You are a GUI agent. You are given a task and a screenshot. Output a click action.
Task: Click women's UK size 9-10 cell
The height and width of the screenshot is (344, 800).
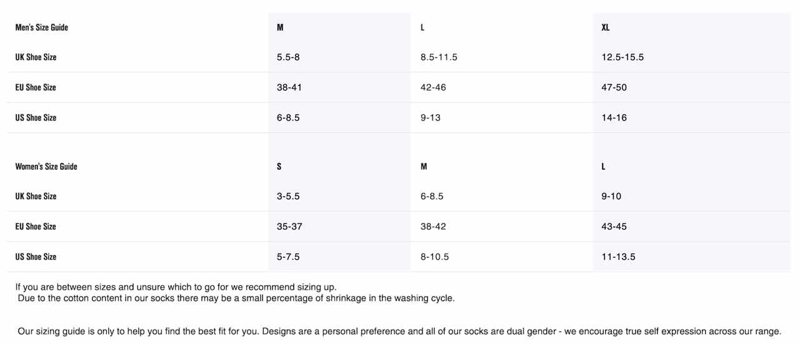(x=611, y=197)
